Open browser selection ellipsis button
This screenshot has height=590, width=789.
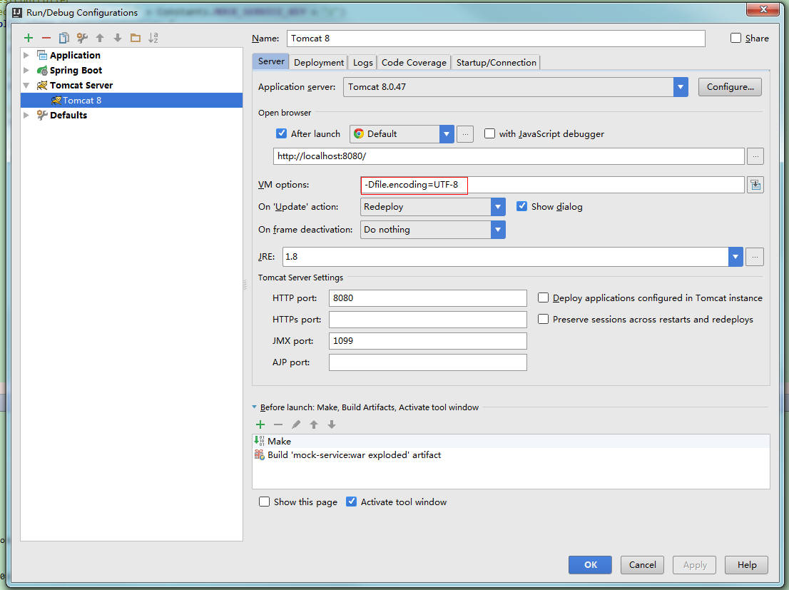(465, 134)
